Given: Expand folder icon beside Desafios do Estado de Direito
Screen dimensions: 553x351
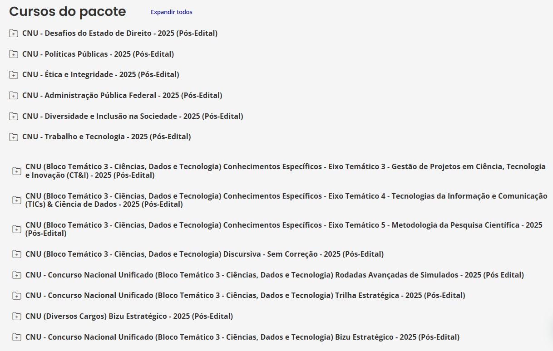Looking at the screenshot, I should point(14,34).
